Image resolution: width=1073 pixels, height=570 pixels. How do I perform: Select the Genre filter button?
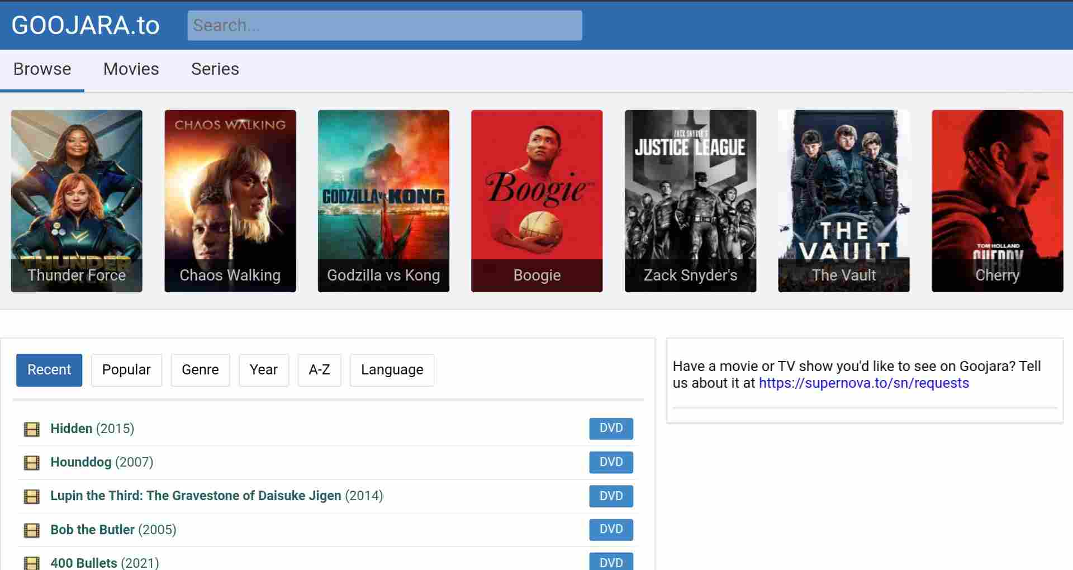(200, 370)
